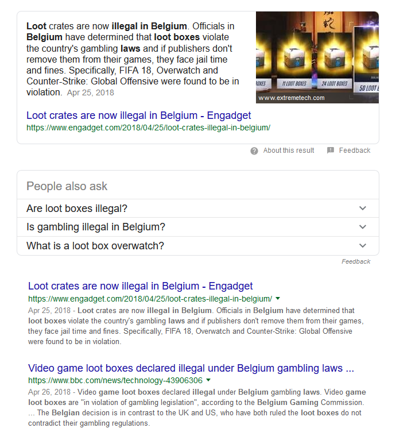The image size is (396, 436).
Task: Click the feedback speech bubble icon
Action: [x=331, y=151]
